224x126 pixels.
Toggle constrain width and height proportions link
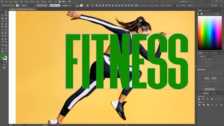174,6
